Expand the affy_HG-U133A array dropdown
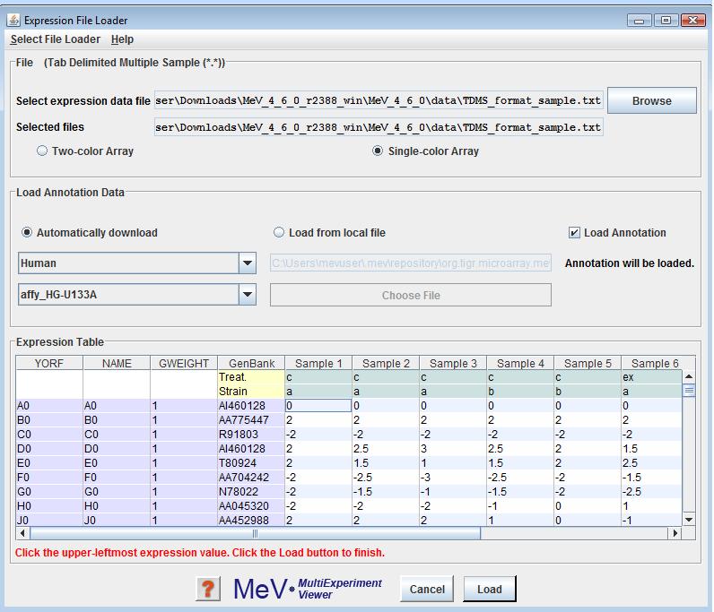Image resolution: width=714 pixels, height=612 pixels. 247,295
